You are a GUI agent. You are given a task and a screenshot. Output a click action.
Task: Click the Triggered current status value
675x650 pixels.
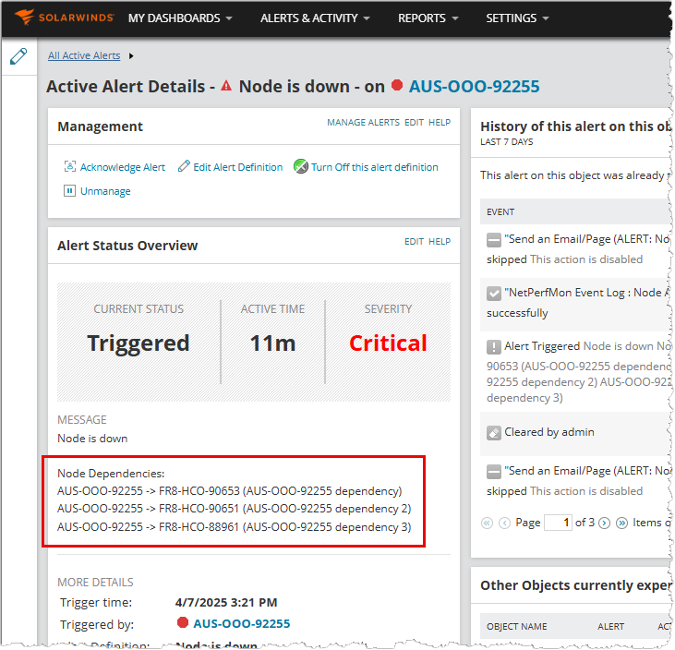point(139,343)
